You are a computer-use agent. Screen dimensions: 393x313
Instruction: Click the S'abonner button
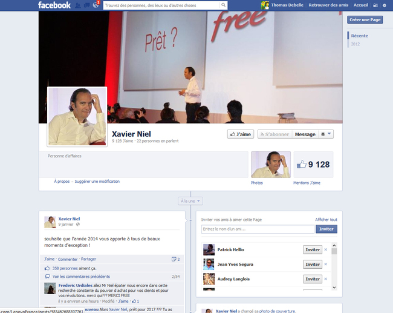274,134
